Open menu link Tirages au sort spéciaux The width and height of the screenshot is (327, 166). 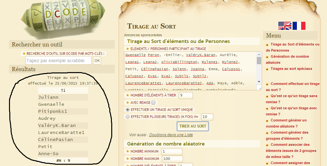291,69
